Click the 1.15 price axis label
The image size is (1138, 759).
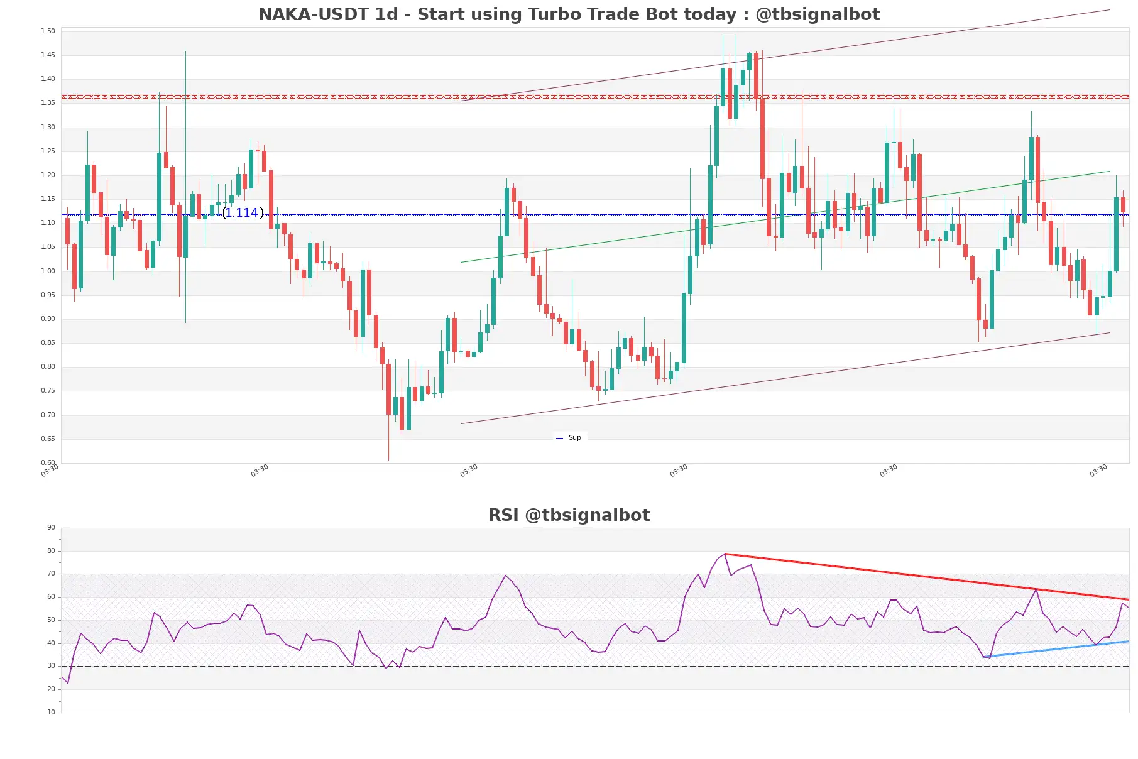[x=48, y=199]
